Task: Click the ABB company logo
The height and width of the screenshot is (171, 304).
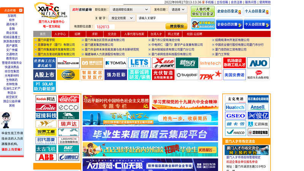Action: (46, 157)
